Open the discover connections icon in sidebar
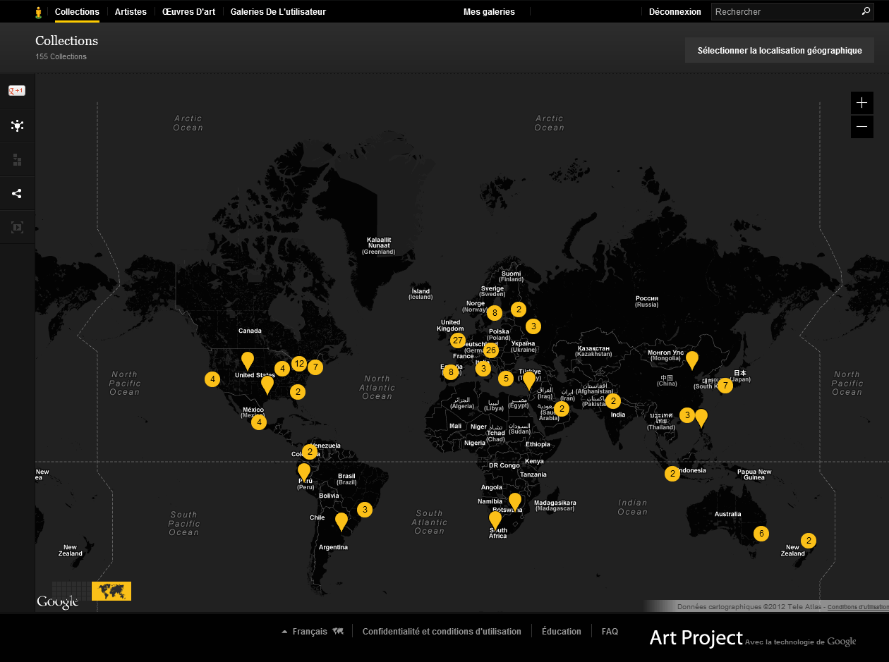Image resolution: width=889 pixels, height=662 pixels. pos(17,125)
